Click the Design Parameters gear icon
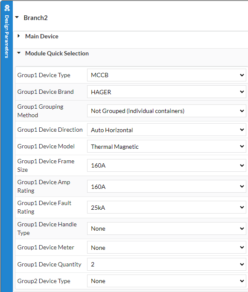 coord(7,8)
